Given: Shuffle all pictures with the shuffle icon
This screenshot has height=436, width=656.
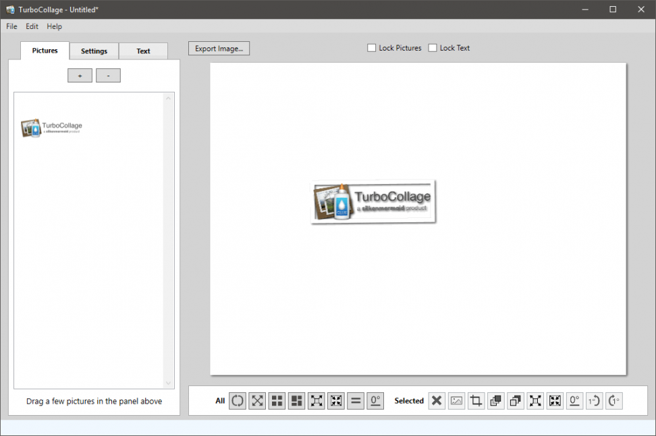Looking at the screenshot, I should pyautogui.click(x=238, y=400).
